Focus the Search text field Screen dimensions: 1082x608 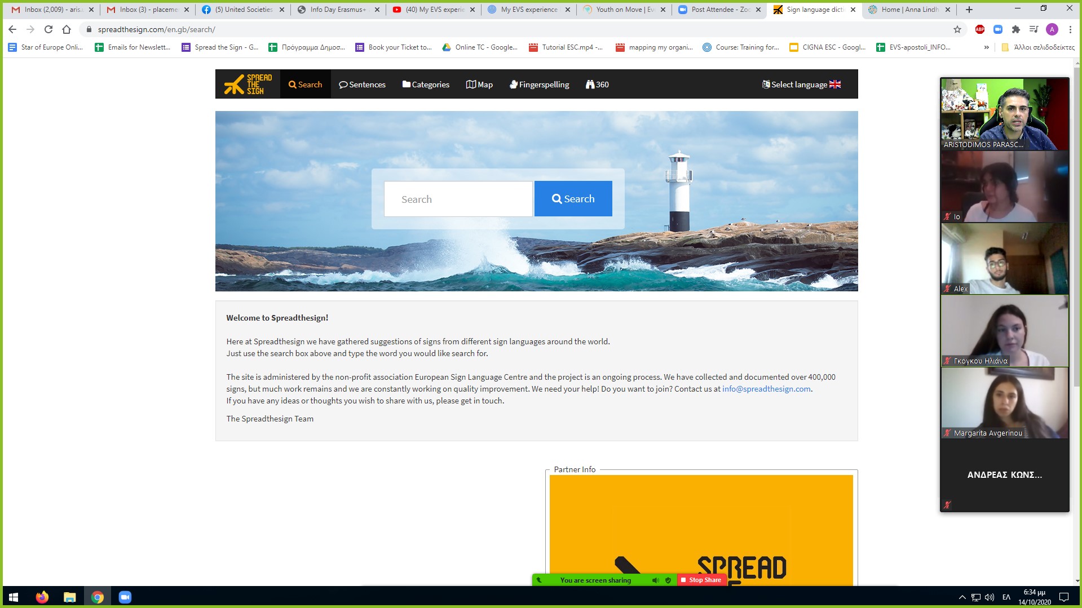[x=458, y=199]
